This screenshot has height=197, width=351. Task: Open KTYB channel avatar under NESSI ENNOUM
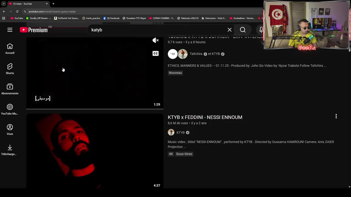click(171, 132)
